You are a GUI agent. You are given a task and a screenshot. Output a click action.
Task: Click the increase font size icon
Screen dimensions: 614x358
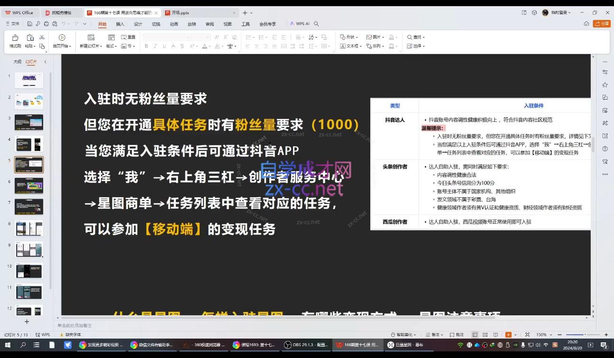(x=217, y=37)
